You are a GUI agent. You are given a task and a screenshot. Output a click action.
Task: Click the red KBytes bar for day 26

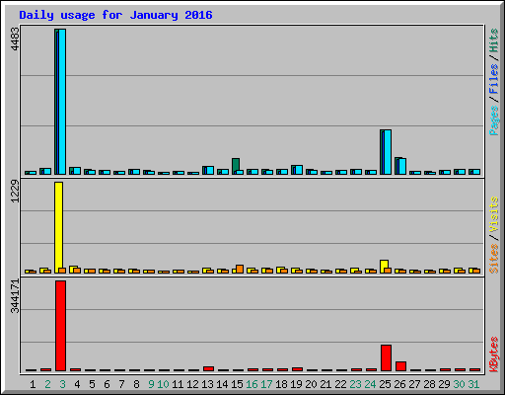click(400, 366)
